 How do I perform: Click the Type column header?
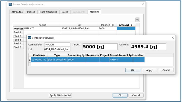point(57,55)
